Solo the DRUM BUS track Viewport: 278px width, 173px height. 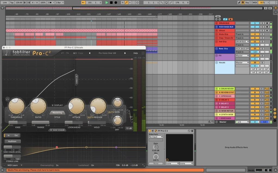coord(262,23)
